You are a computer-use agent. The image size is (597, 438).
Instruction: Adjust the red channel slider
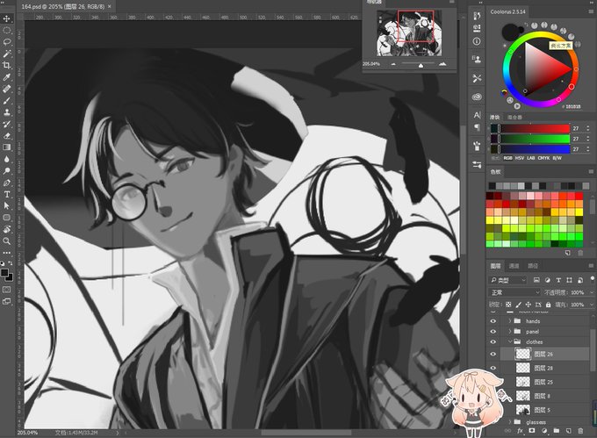pos(530,129)
